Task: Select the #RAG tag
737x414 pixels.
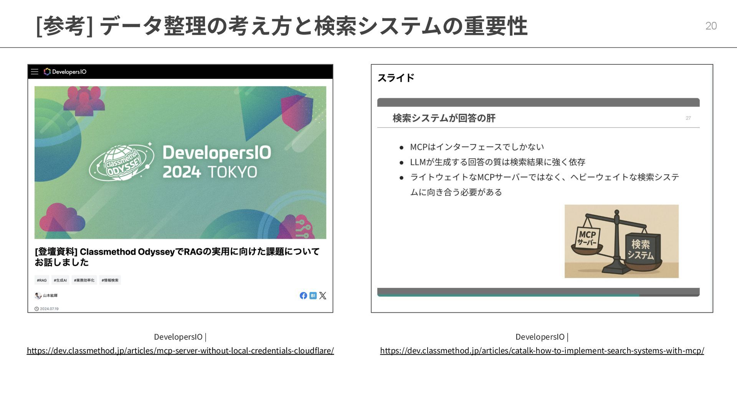Action: click(42, 280)
